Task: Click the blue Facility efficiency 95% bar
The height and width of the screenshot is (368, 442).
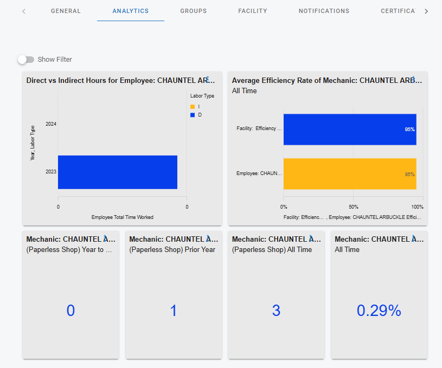Action: click(349, 129)
